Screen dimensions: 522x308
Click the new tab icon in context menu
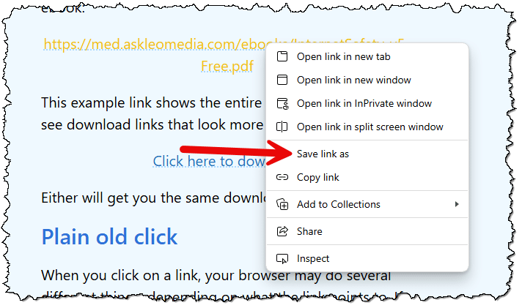point(282,56)
